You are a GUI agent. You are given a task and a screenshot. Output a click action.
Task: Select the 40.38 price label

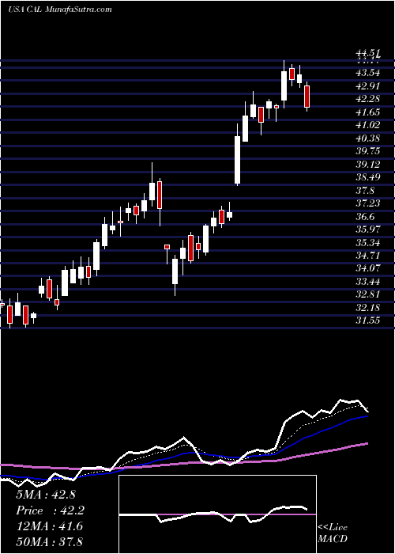tap(369, 138)
